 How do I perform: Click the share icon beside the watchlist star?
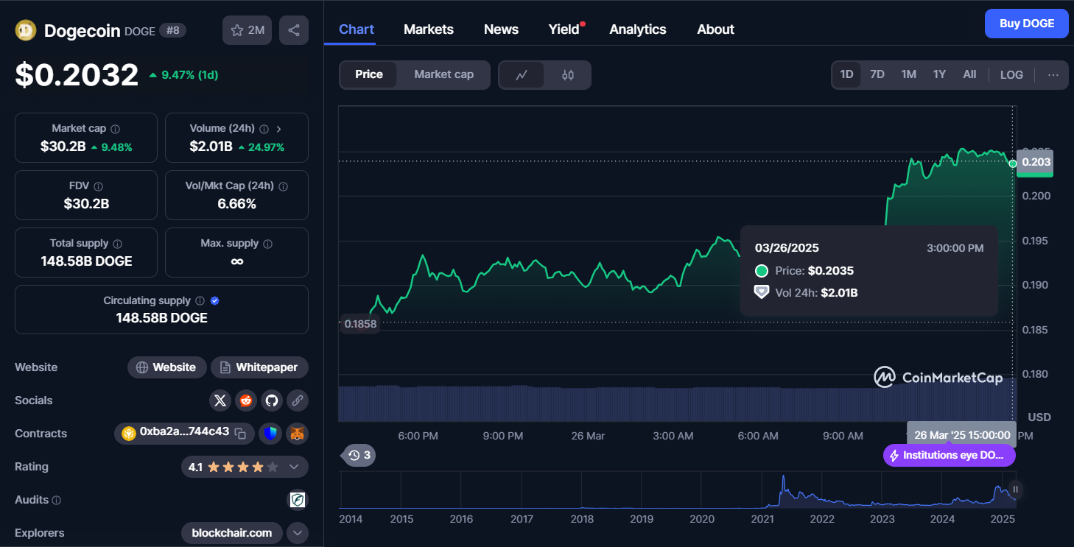pyautogui.click(x=293, y=30)
